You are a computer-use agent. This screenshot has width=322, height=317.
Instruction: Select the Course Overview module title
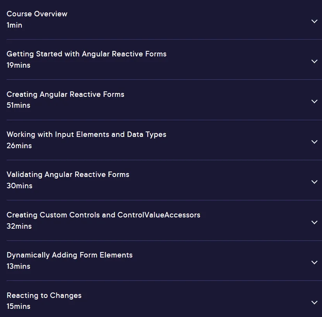[x=37, y=14]
